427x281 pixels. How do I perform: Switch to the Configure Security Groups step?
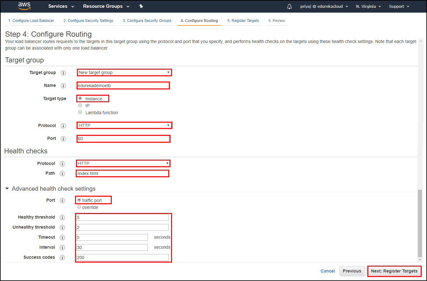coord(147,20)
